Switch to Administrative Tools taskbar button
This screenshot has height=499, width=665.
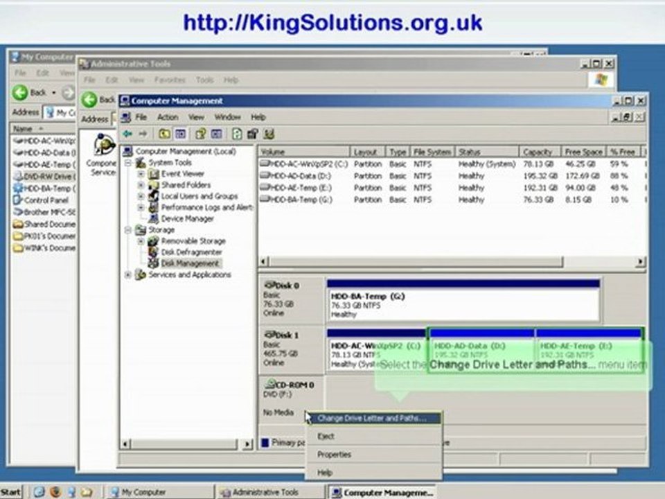271,492
